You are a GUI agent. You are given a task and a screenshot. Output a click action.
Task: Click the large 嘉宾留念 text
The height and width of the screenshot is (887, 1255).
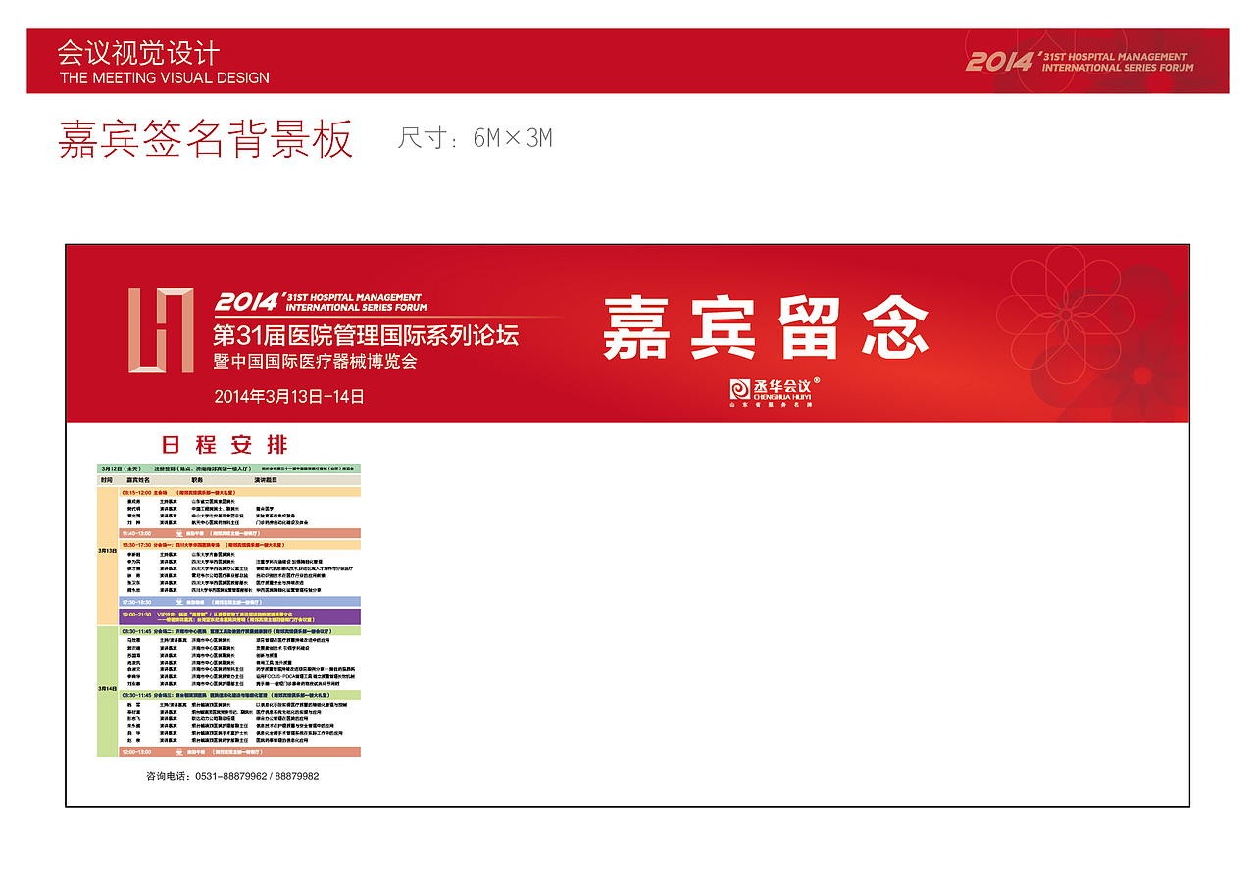click(765, 328)
